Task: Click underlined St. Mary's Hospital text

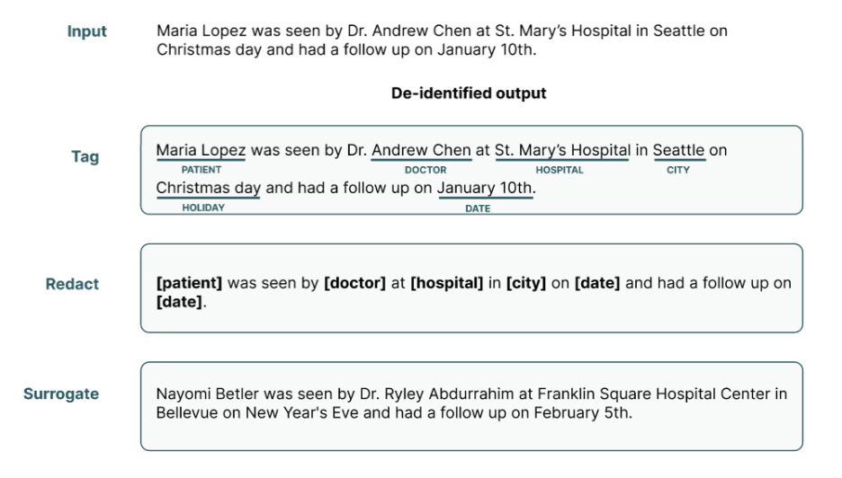Action: [x=562, y=151]
